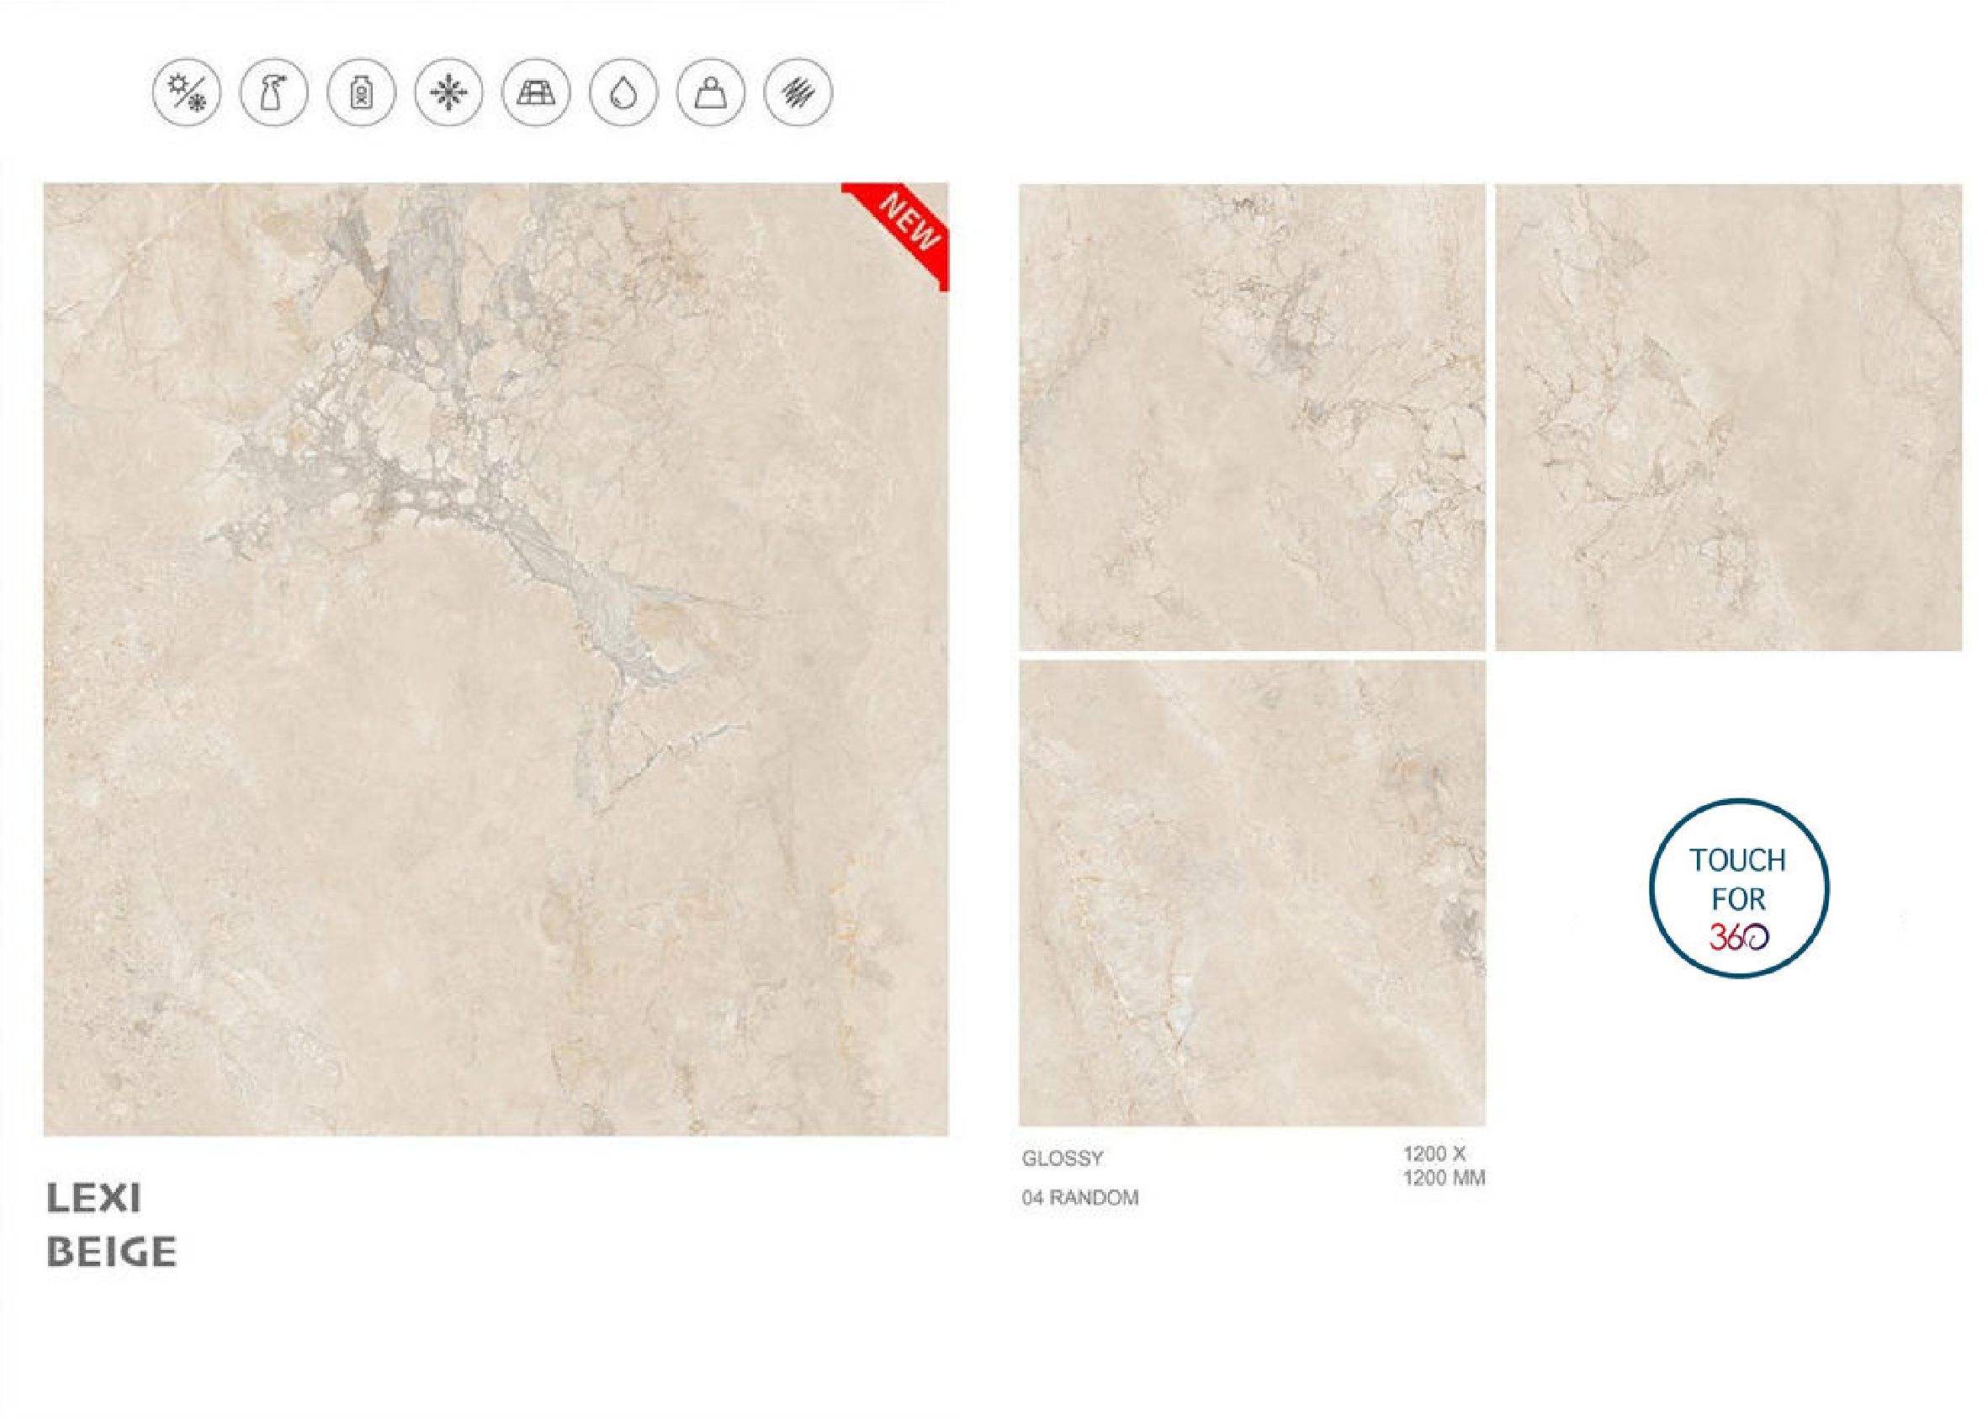Click the weight load-bearing icon
Screen dimensions: 1988x1420
click(711, 93)
